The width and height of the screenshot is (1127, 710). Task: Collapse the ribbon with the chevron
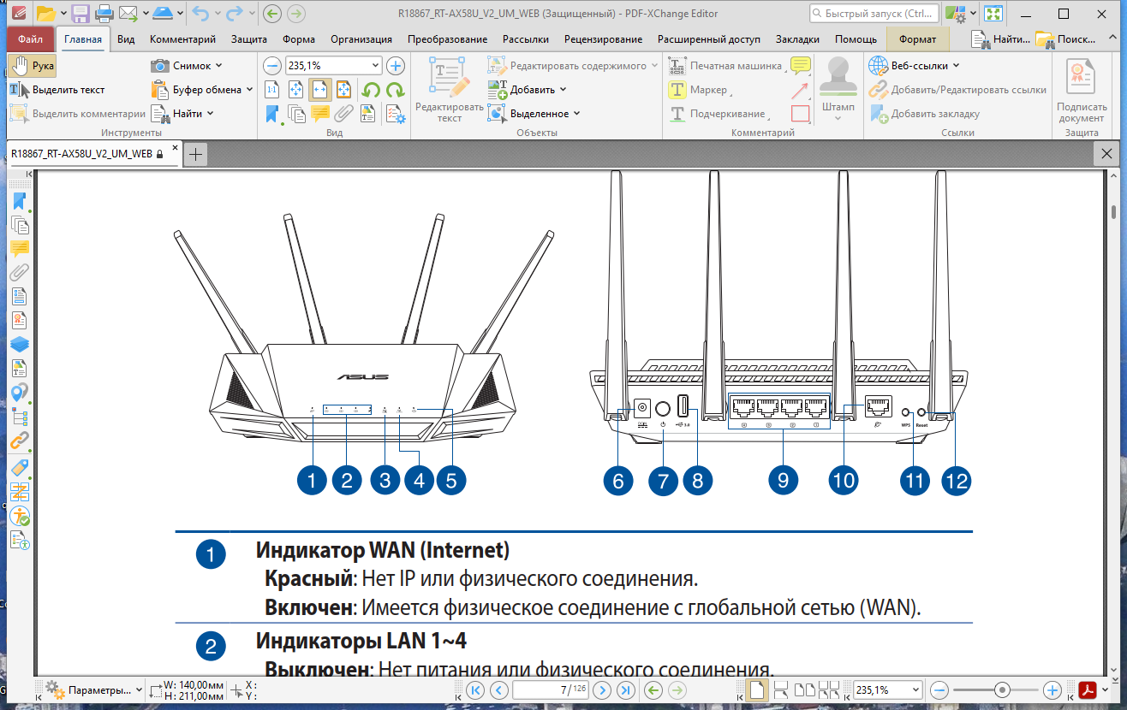pyautogui.click(x=1111, y=39)
